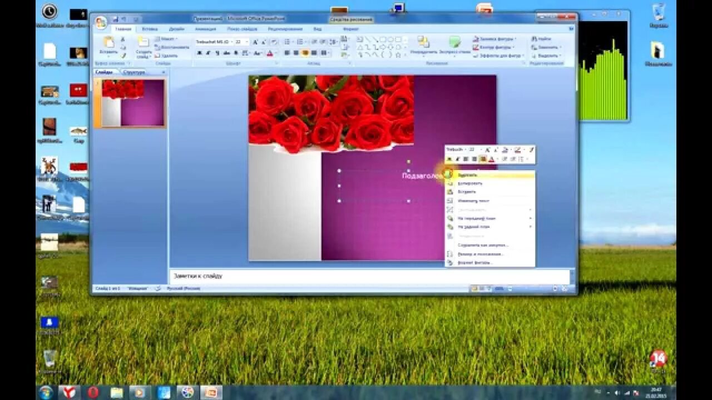Viewport: 712px width, 400px height.
Task: Choose Copy (Копировать) in context menu
Action: tap(489, 183)
